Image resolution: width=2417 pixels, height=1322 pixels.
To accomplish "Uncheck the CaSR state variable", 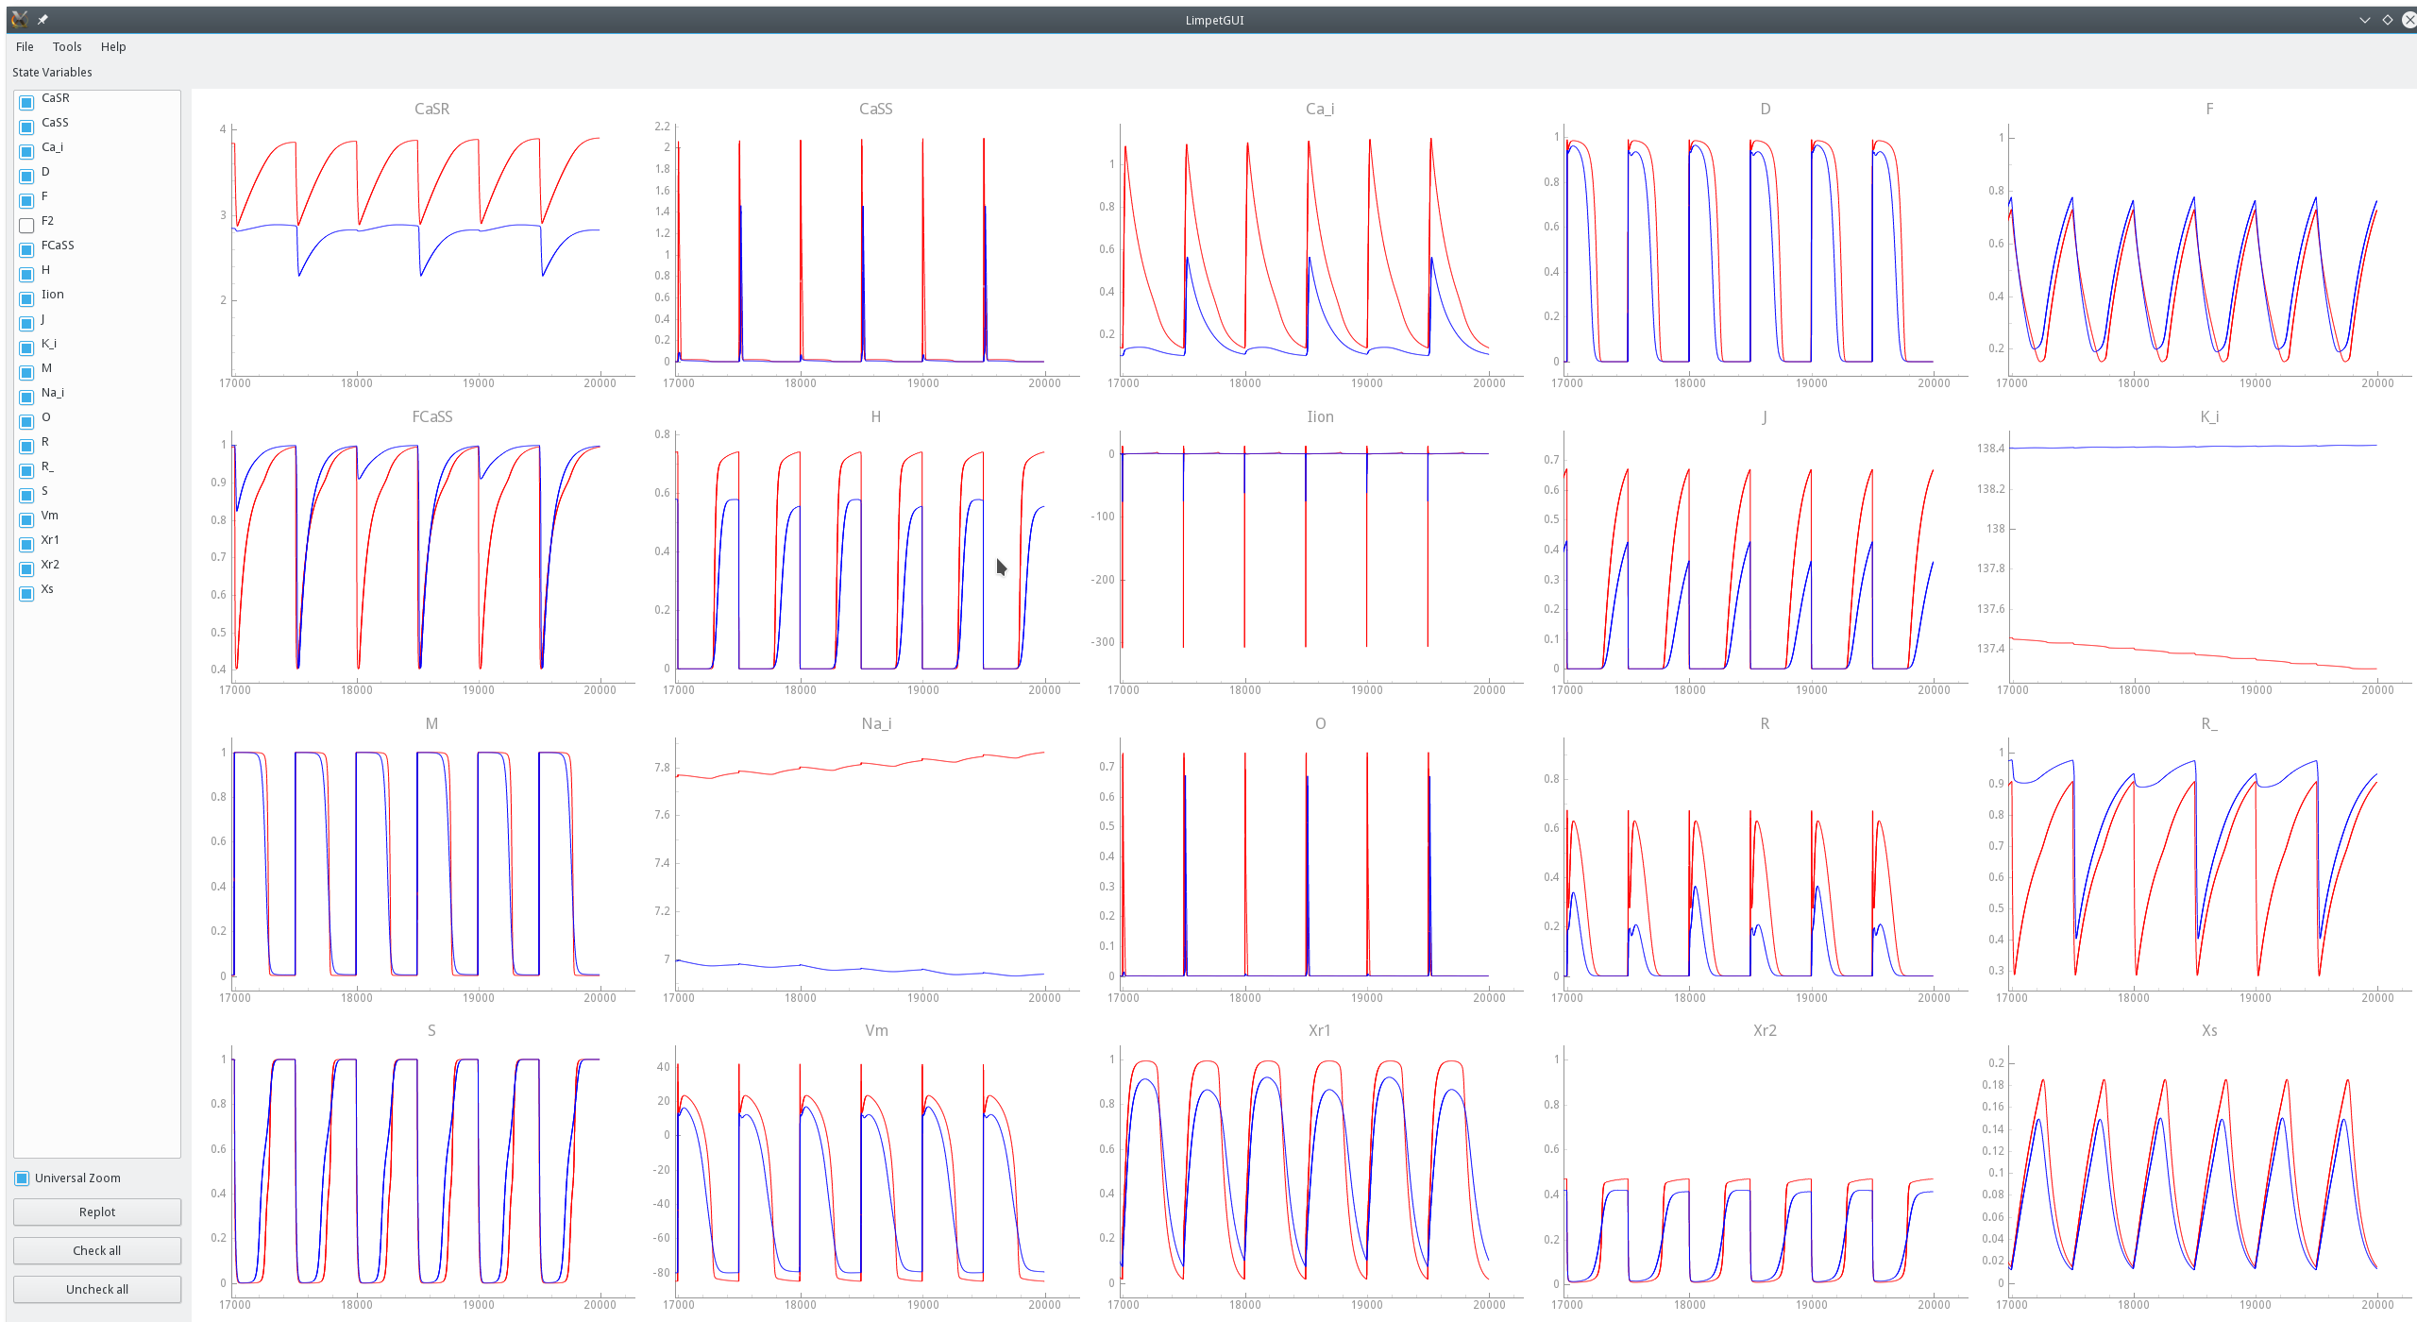I will point(26,102).
